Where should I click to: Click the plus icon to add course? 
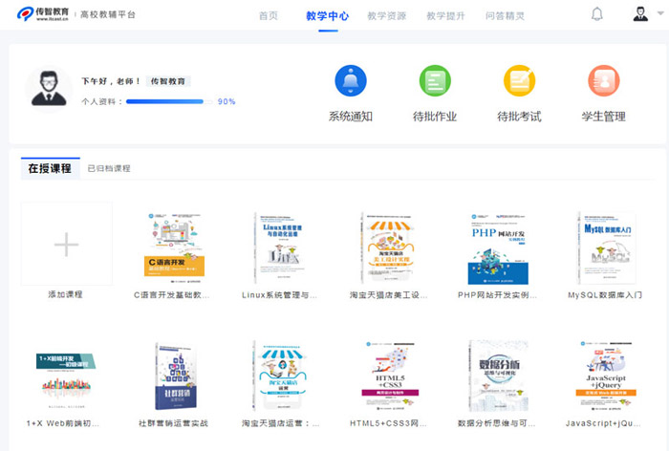click(x=66, y=246)
